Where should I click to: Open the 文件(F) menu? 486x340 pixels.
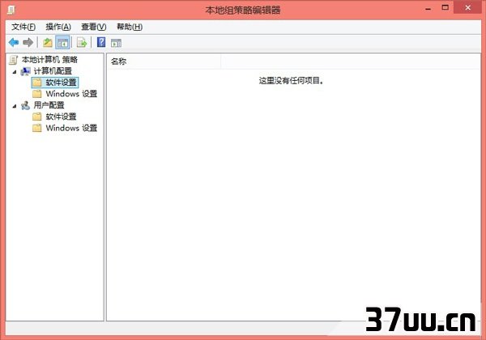click(23, 27)
